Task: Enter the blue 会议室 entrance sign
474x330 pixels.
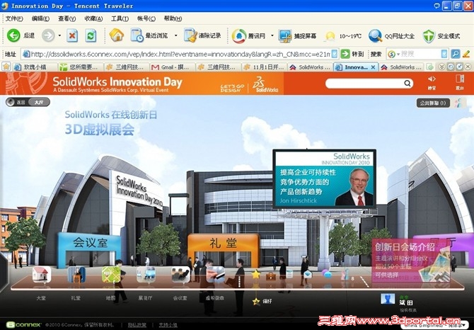Action: click(90, 243)
